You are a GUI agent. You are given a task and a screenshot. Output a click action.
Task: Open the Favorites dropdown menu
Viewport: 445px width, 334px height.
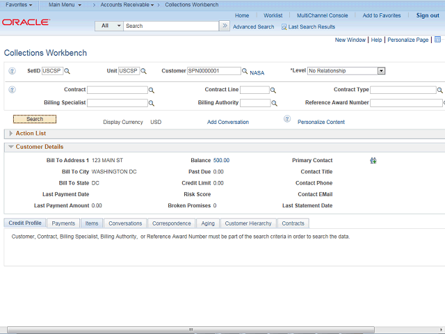pos(19,5)
